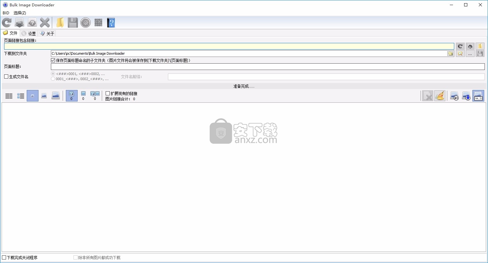
Task: Switch to the 文件 tab
Action: point(10,33)
